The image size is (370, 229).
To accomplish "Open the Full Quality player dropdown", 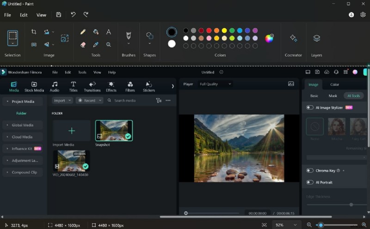I will tap(215, 84).
